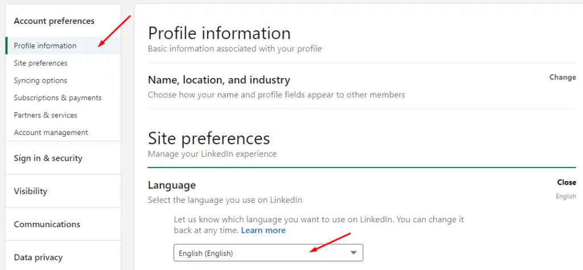Follow the Learn more link
The height and width of the screenshot is (270, 583).
click(x=263, y=231)
